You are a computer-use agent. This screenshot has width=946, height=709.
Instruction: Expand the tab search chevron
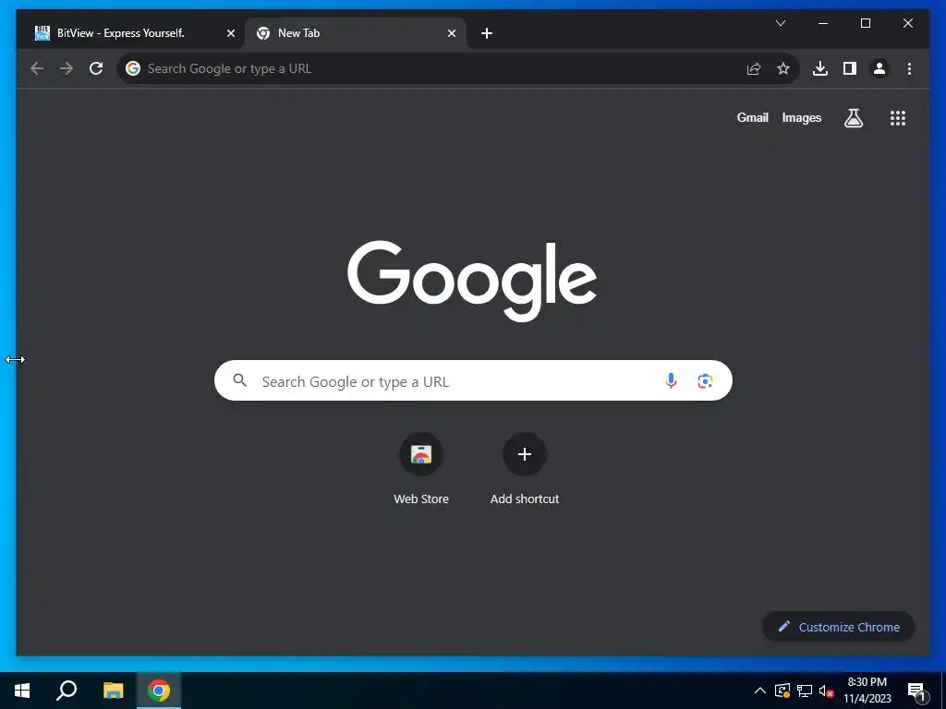coord(780,23)
